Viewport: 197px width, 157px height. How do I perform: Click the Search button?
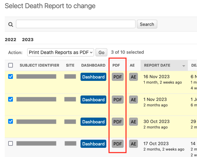(147, 24)
